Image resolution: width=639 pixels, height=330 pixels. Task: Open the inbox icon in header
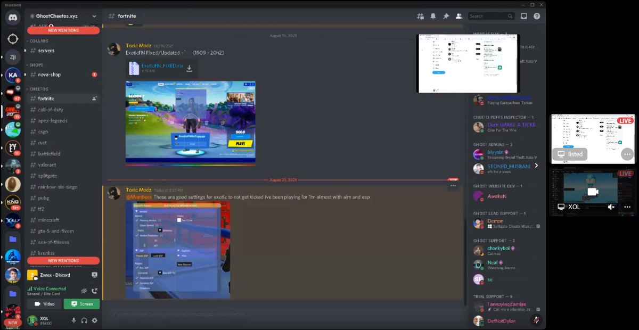pyautogui.click(x=524, y=16)
